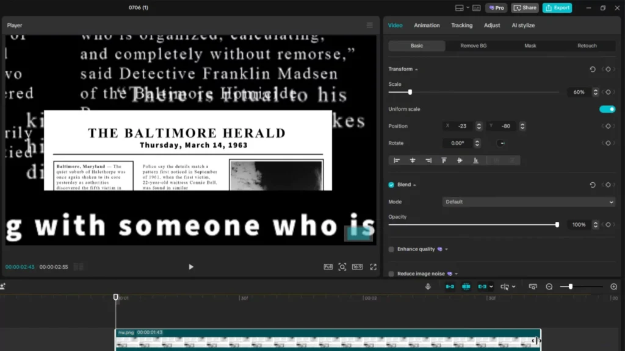Screen dimensions: 625x351
Task: Open the layout selector dropdown in title bar
Action: [x=468, y=8]
